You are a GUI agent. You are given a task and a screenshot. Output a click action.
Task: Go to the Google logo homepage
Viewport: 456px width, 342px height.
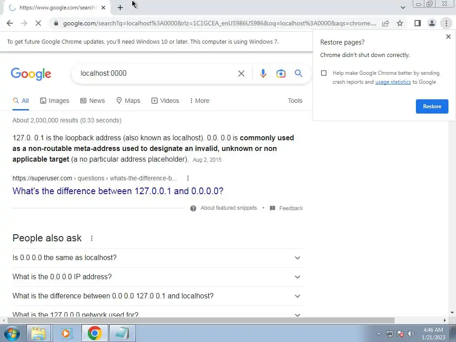[31, 74]
